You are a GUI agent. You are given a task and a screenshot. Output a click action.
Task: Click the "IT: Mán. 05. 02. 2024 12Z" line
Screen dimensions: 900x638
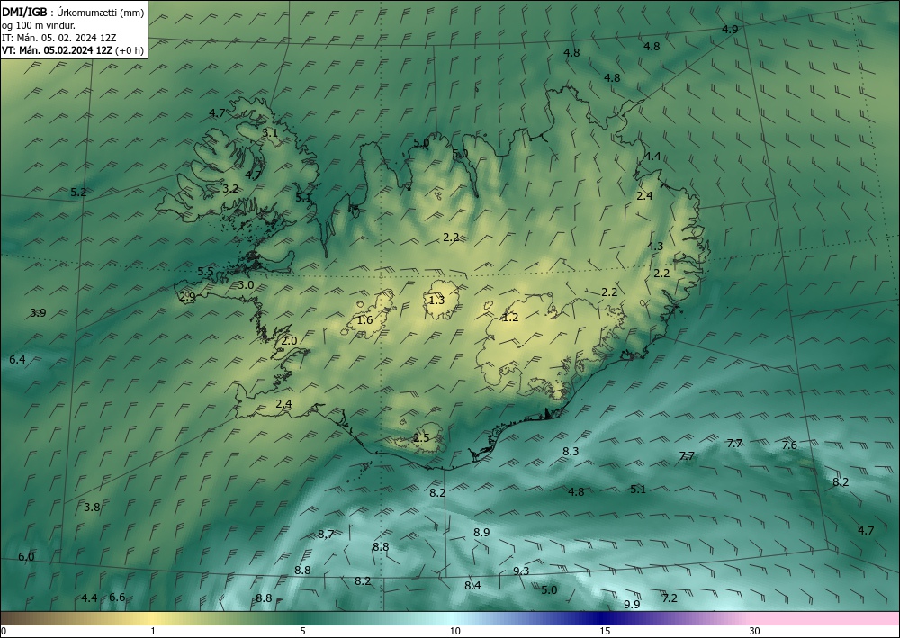point(59,38)
